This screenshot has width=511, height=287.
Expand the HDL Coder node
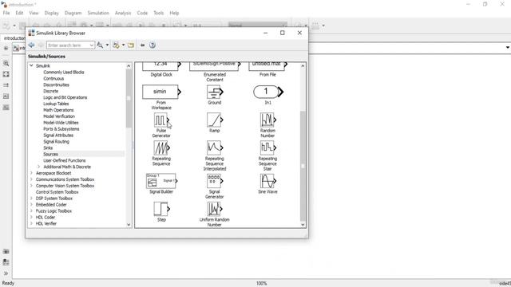(x=31, y=217)
